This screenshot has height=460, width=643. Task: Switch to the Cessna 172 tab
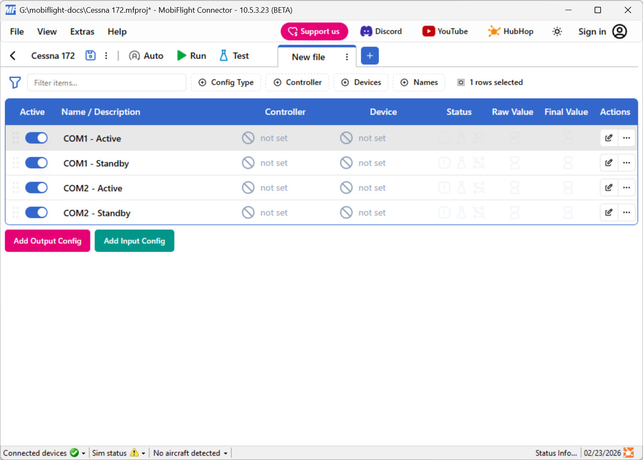point(53,56)
